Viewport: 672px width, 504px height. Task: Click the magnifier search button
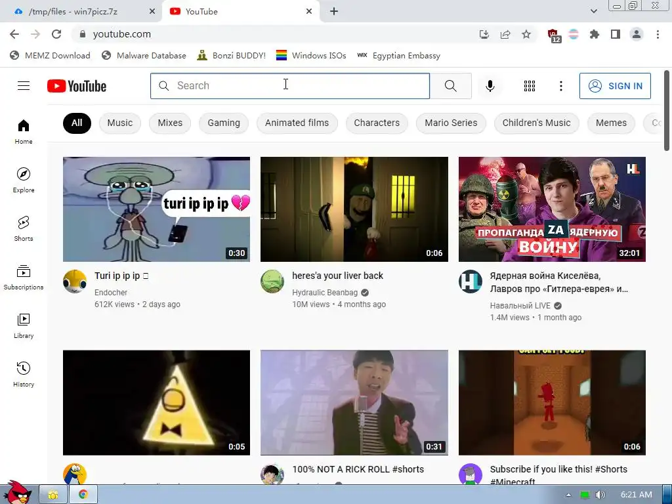click(x=450, y=86)
